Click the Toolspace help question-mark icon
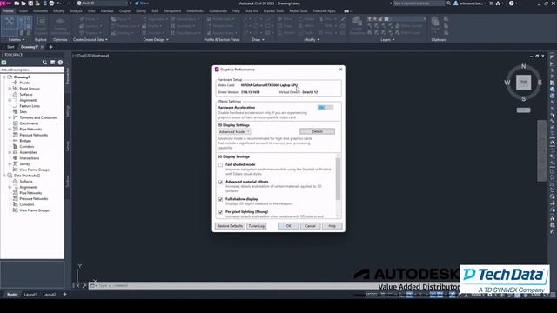 pyautogui.click(x=60, y=63)
